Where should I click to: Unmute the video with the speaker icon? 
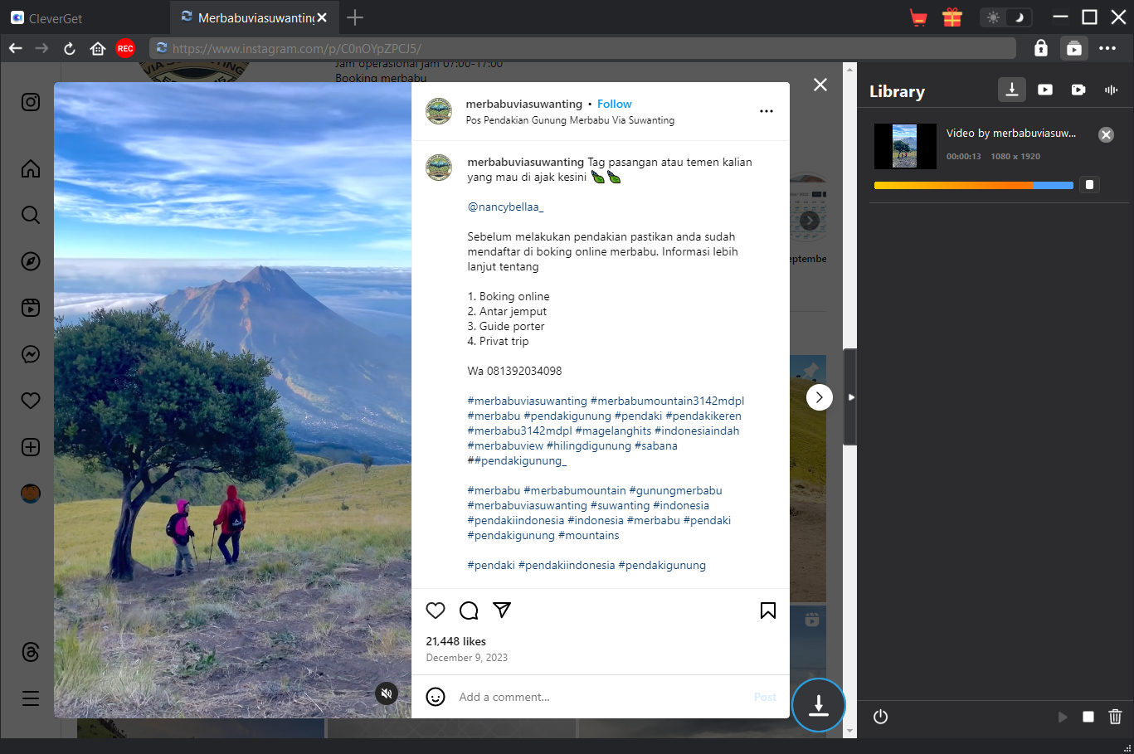pyautogui.click(x=387, y=693)
